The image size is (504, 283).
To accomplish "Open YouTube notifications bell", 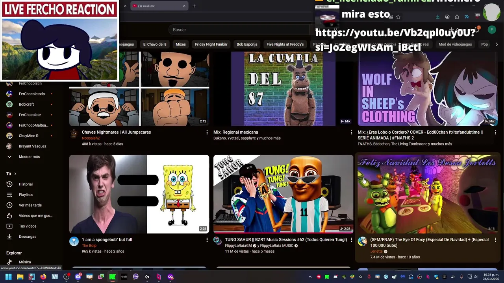I will tap(476, 30).
